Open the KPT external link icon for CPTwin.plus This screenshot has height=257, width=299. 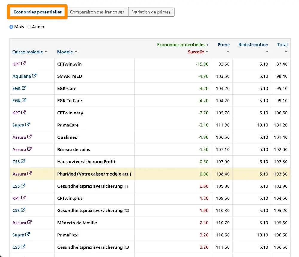[23, 198]
